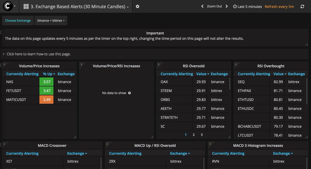Click the orange 2.49 value cell

(46, 100)
